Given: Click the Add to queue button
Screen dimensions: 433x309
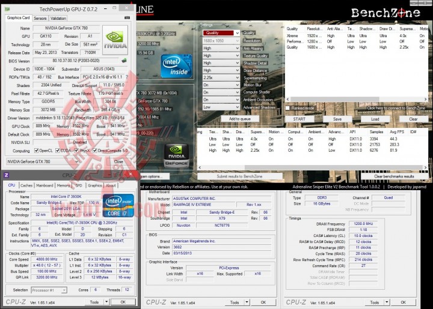Looking at the screenshot, I should 240,119.
